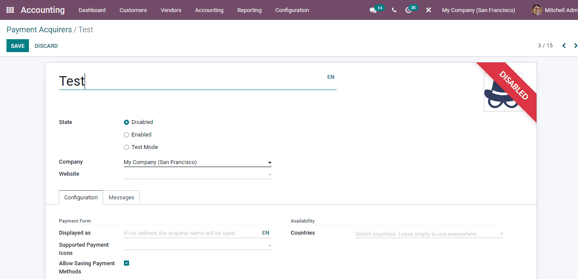
Task: Open the Supported Payment Icons dropdown
Action: pos(269,245)
